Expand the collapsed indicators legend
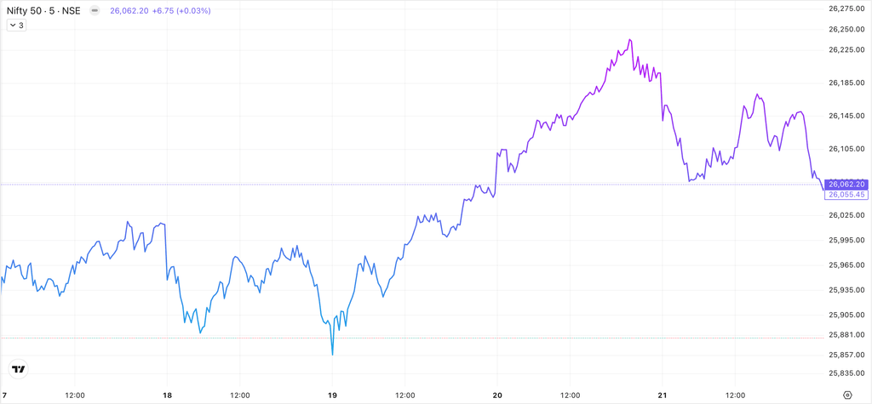Screen dimensions: 872x404 (17, 26)
